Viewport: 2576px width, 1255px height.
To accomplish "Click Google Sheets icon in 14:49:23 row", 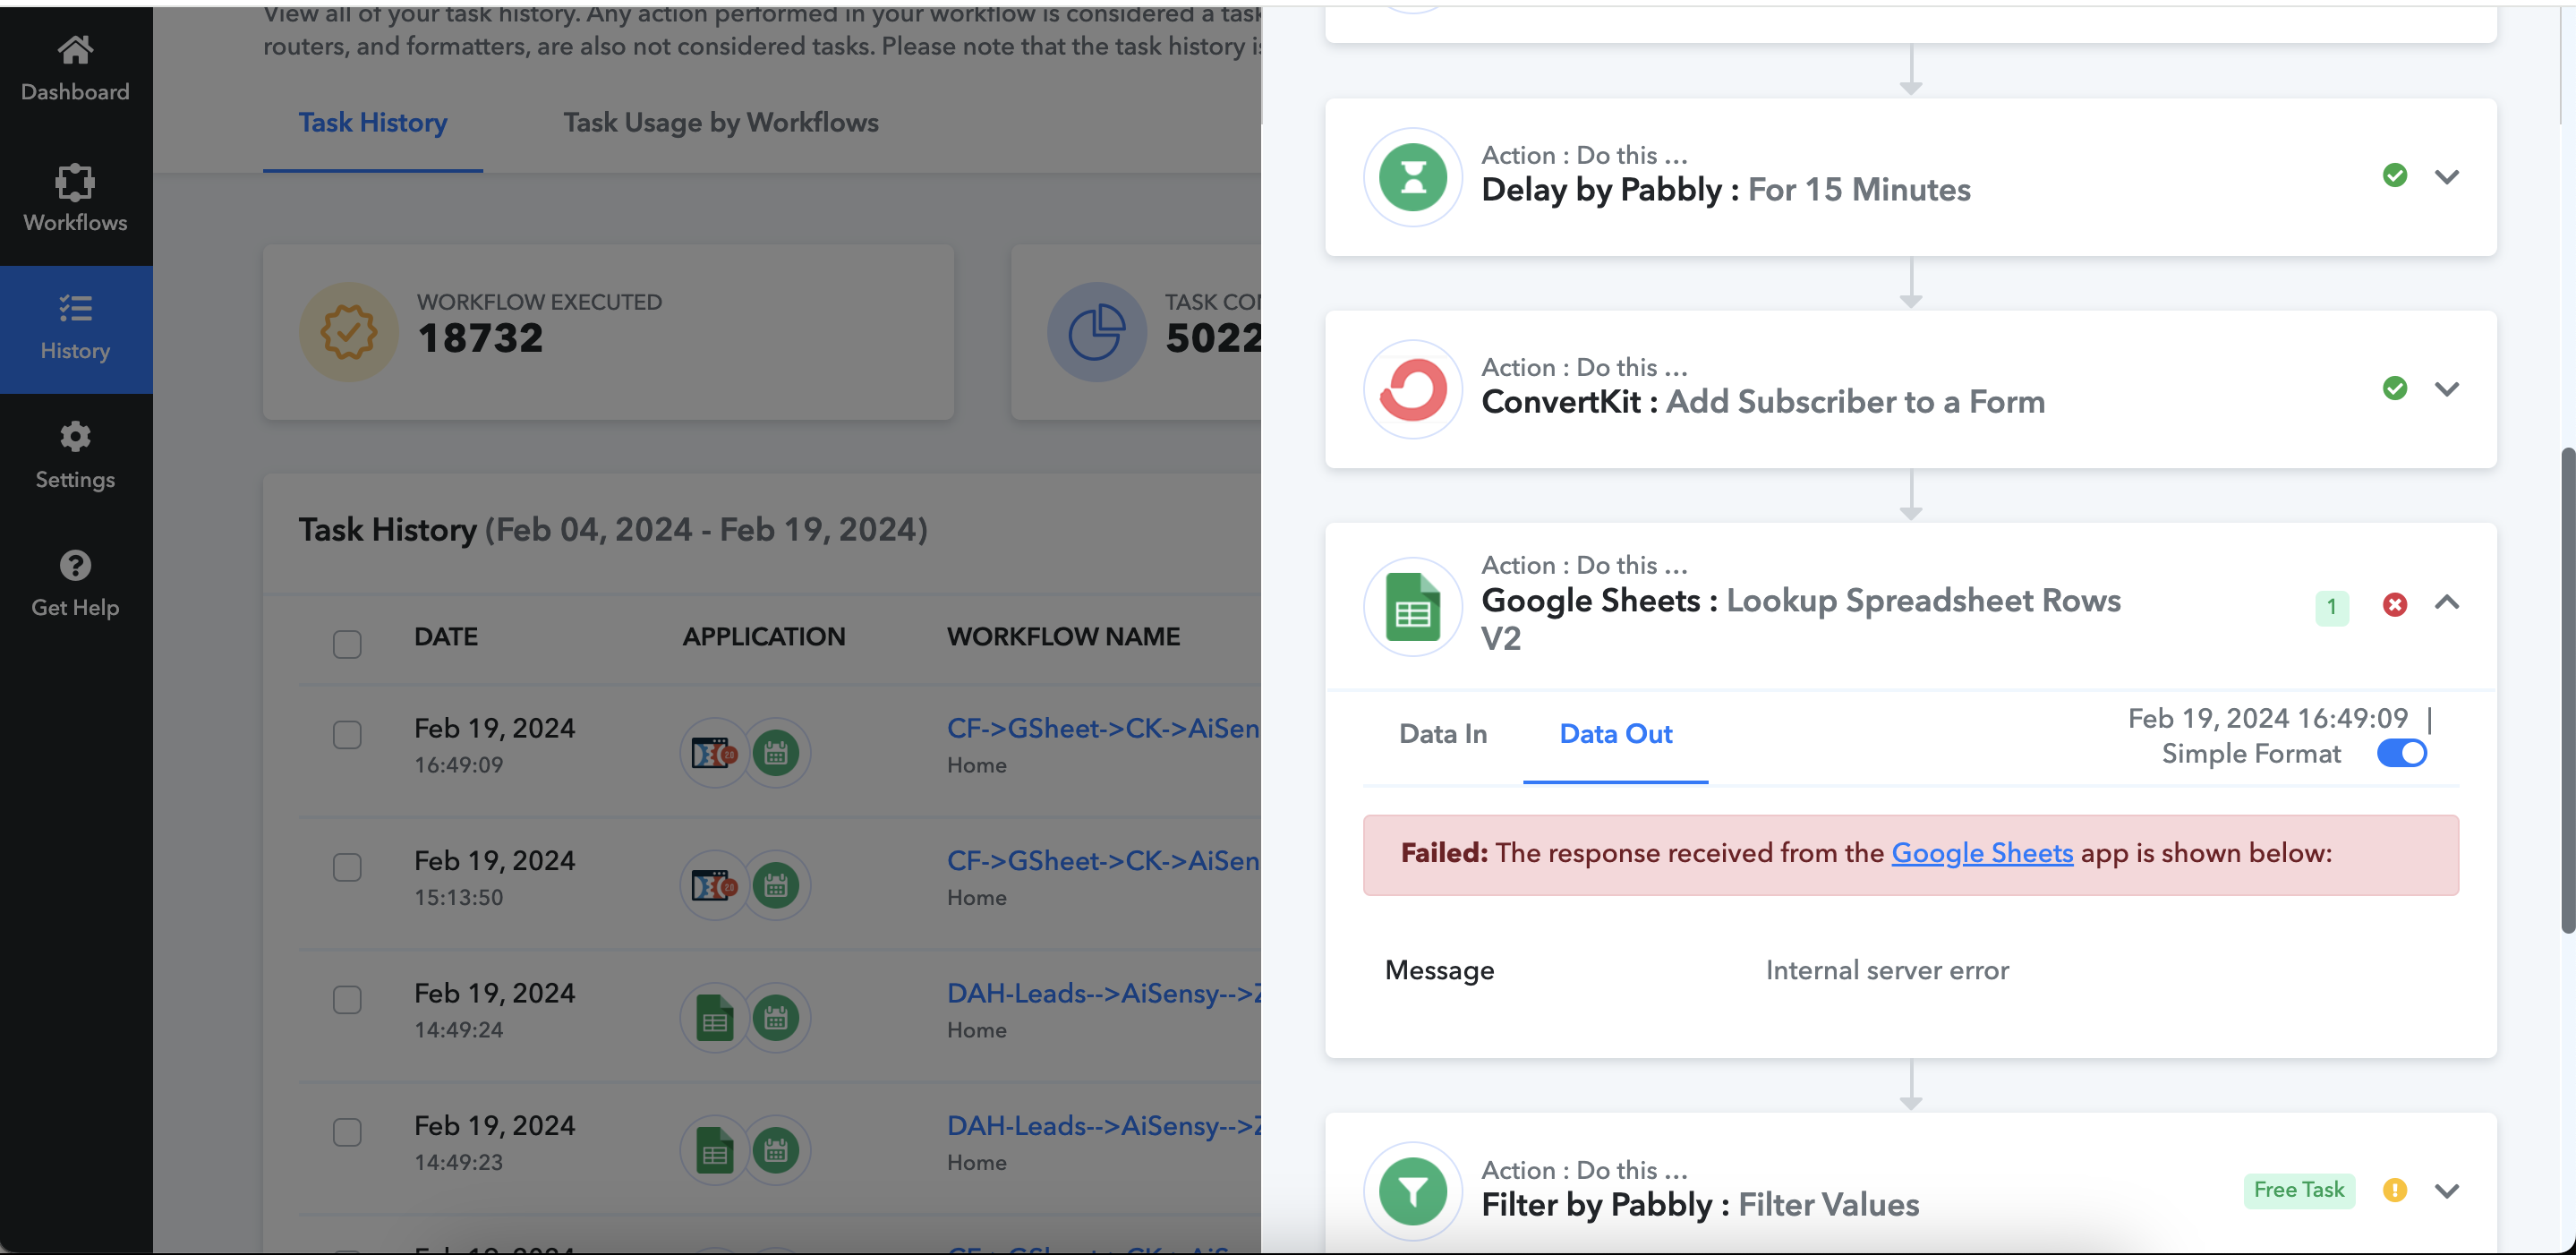I will click(714, 1149).
